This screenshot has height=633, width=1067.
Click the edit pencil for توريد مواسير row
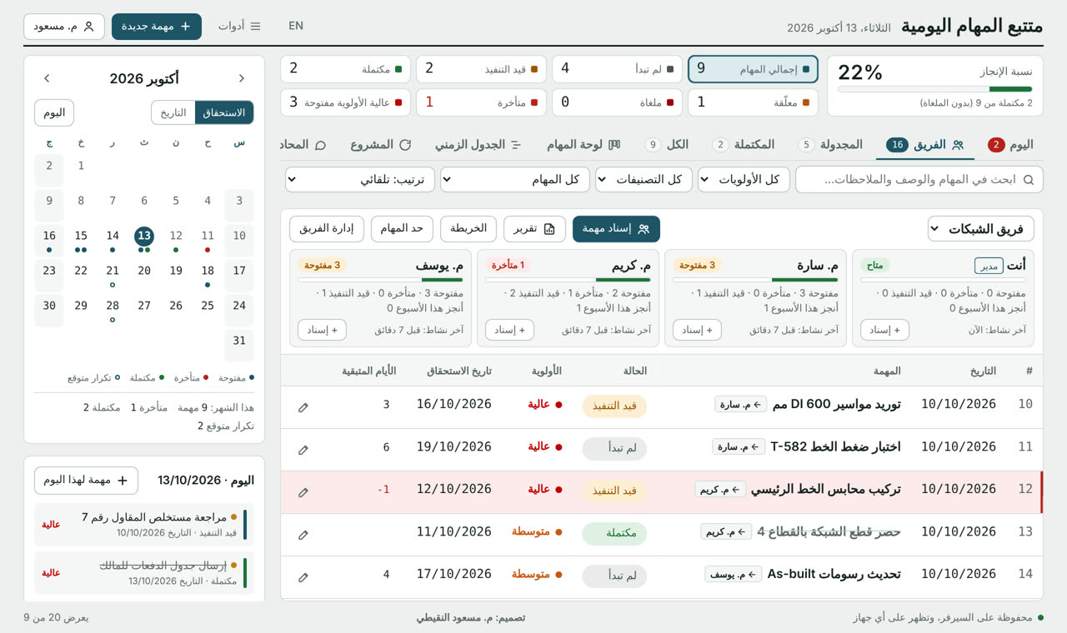click(303, 407)
